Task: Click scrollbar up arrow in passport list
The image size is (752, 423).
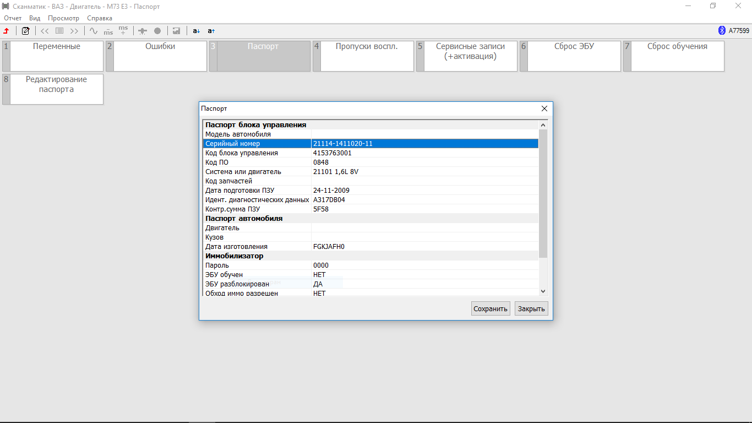Action: 543,125
